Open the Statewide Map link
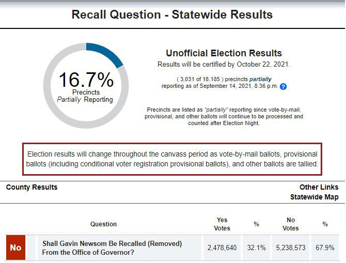This screenshot has width=346, height=263. click(x=314, y=197)
